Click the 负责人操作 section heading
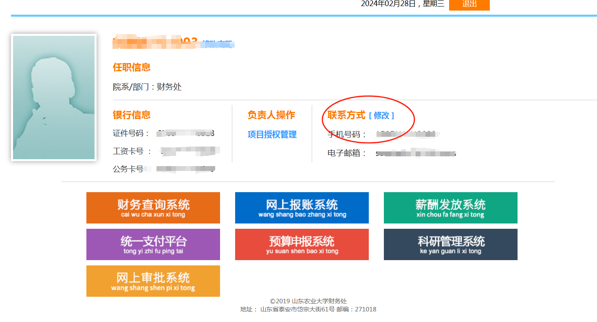 tap(271, 115)
